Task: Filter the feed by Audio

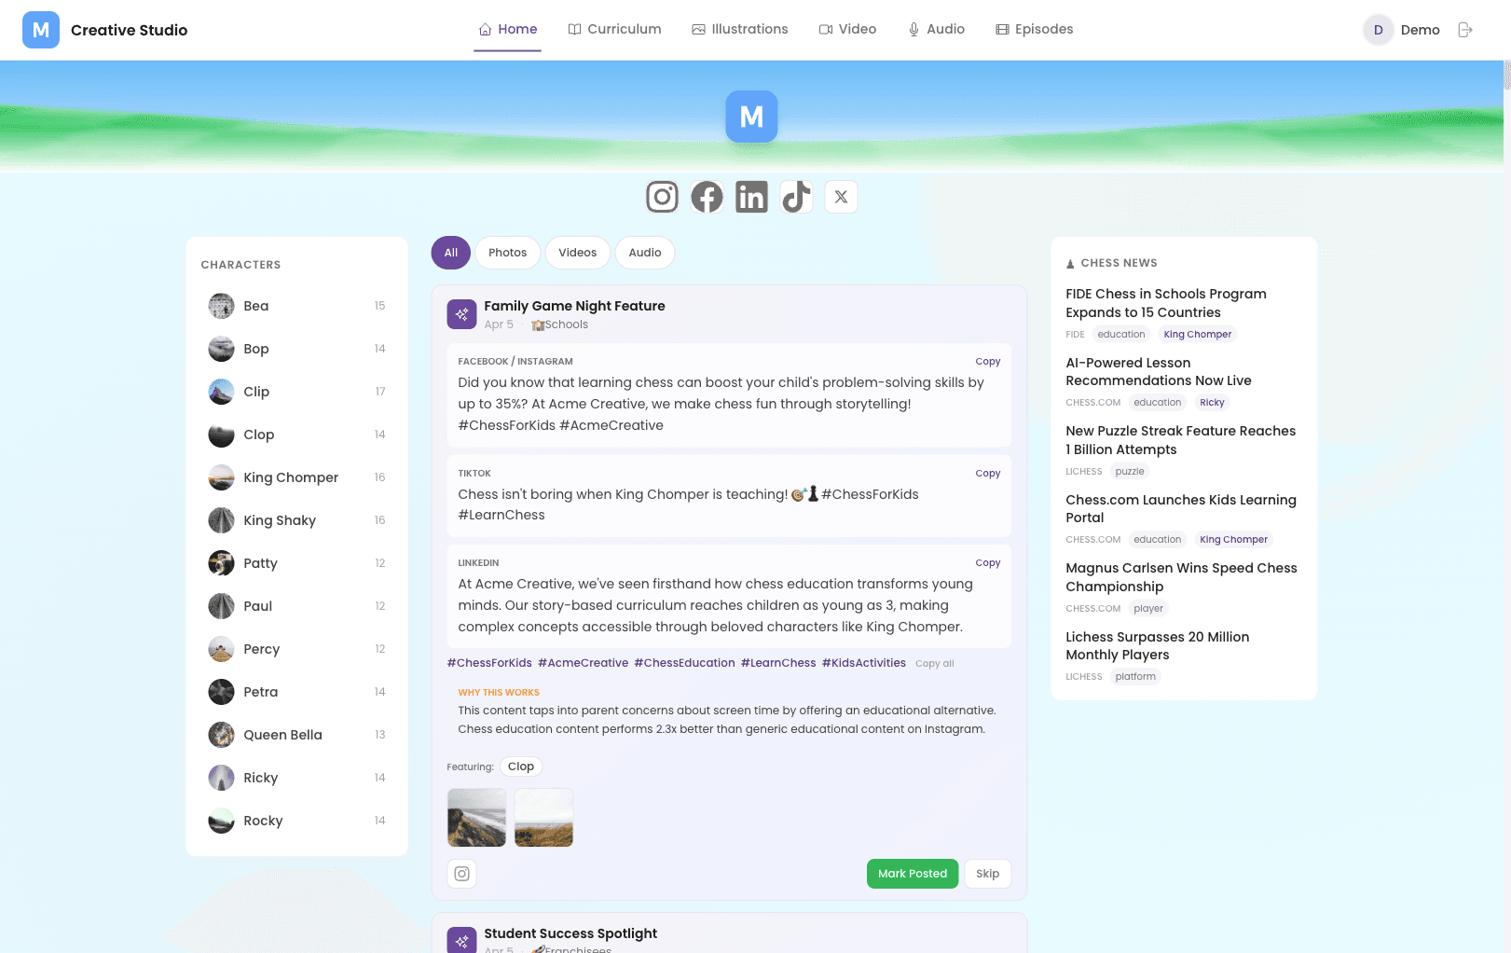Action: tap(644, 253)
